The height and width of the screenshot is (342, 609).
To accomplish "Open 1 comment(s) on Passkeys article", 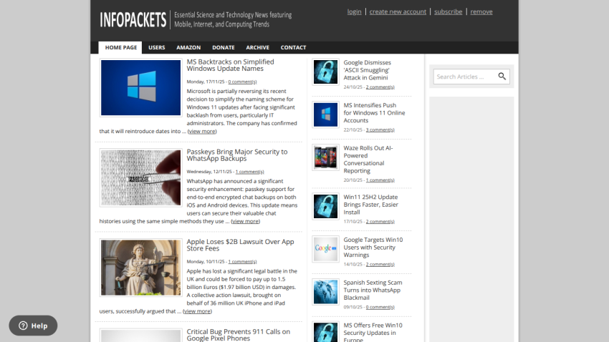I will pyautogui.click(x=250, y=172).
